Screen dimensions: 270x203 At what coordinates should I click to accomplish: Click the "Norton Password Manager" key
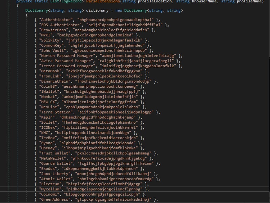pos(67,56)
